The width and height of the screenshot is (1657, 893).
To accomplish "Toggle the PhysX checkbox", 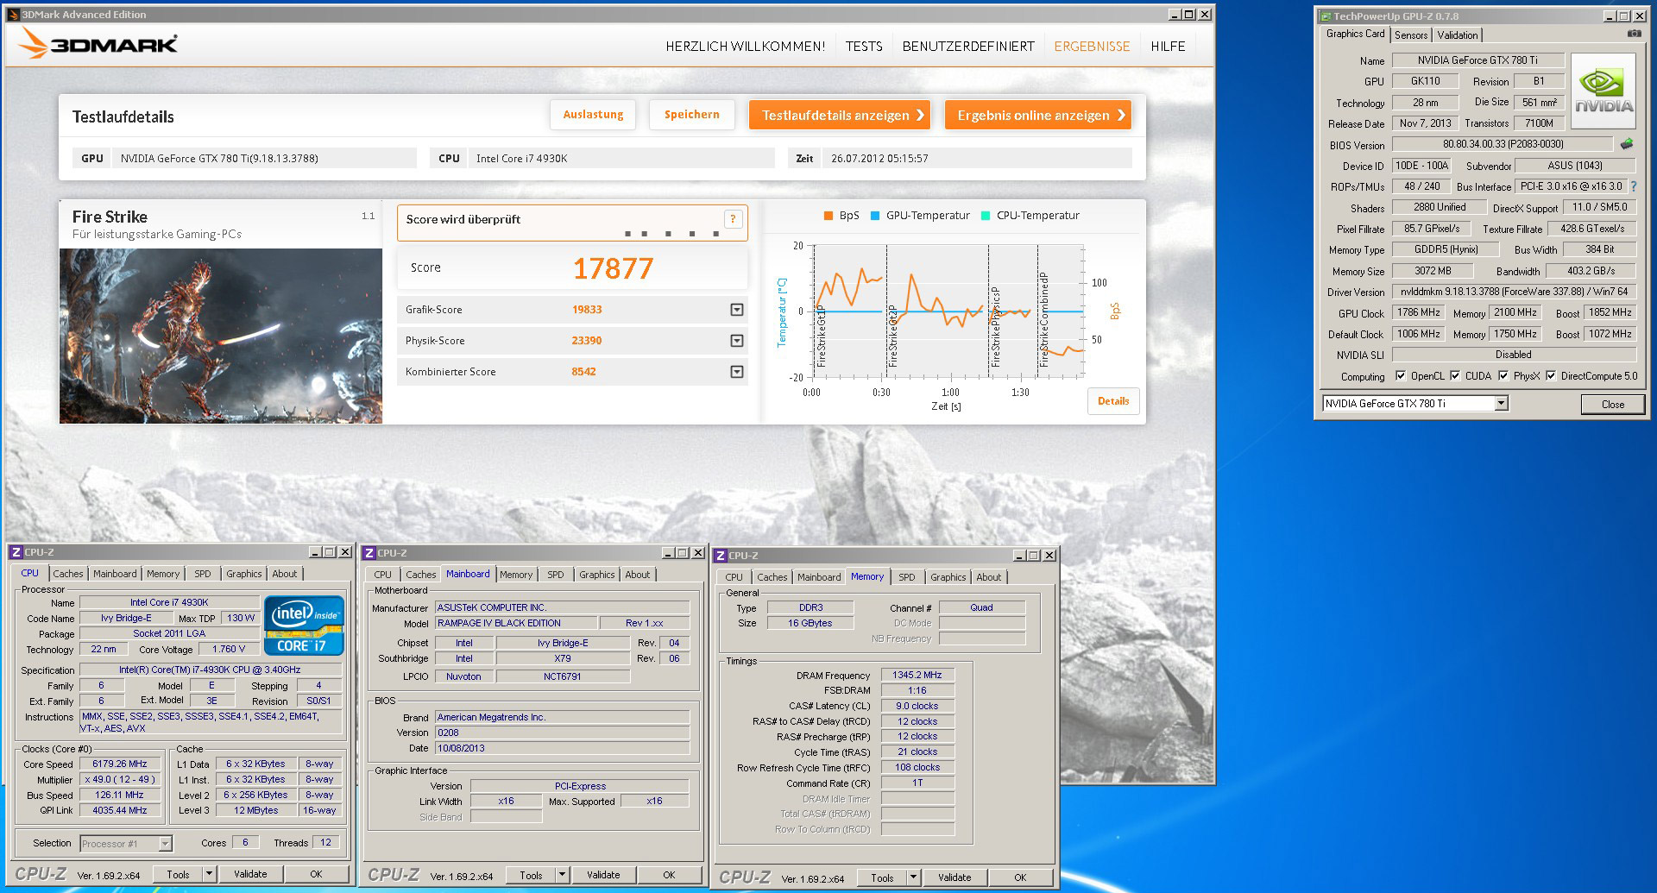I will (x=1503, y=376).
